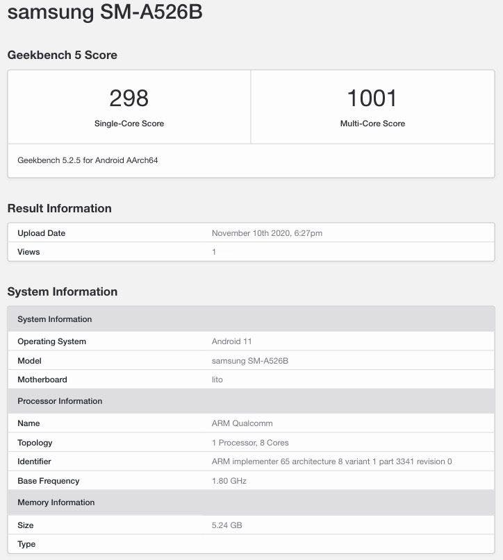Click the Motherboard value lito

point(217,380)
